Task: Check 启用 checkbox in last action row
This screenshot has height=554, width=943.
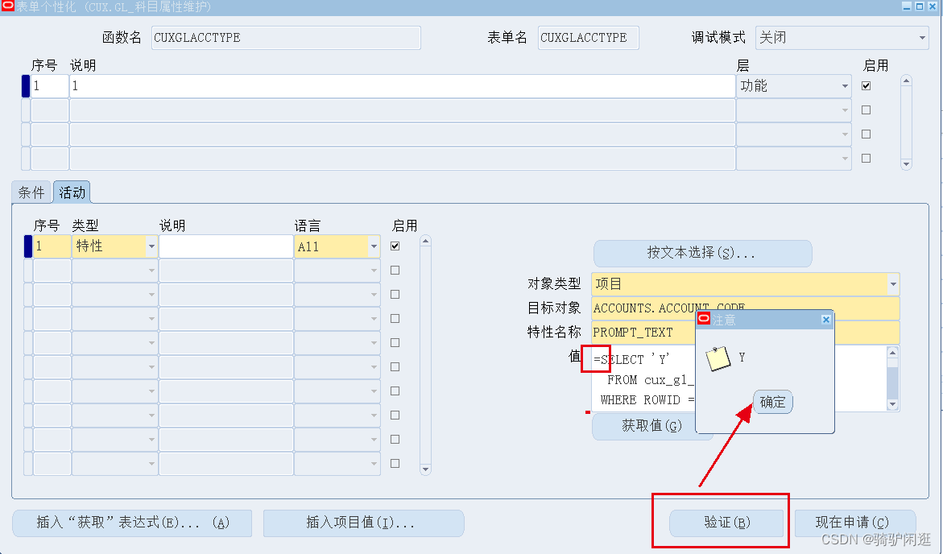Action: click(395, 463)
